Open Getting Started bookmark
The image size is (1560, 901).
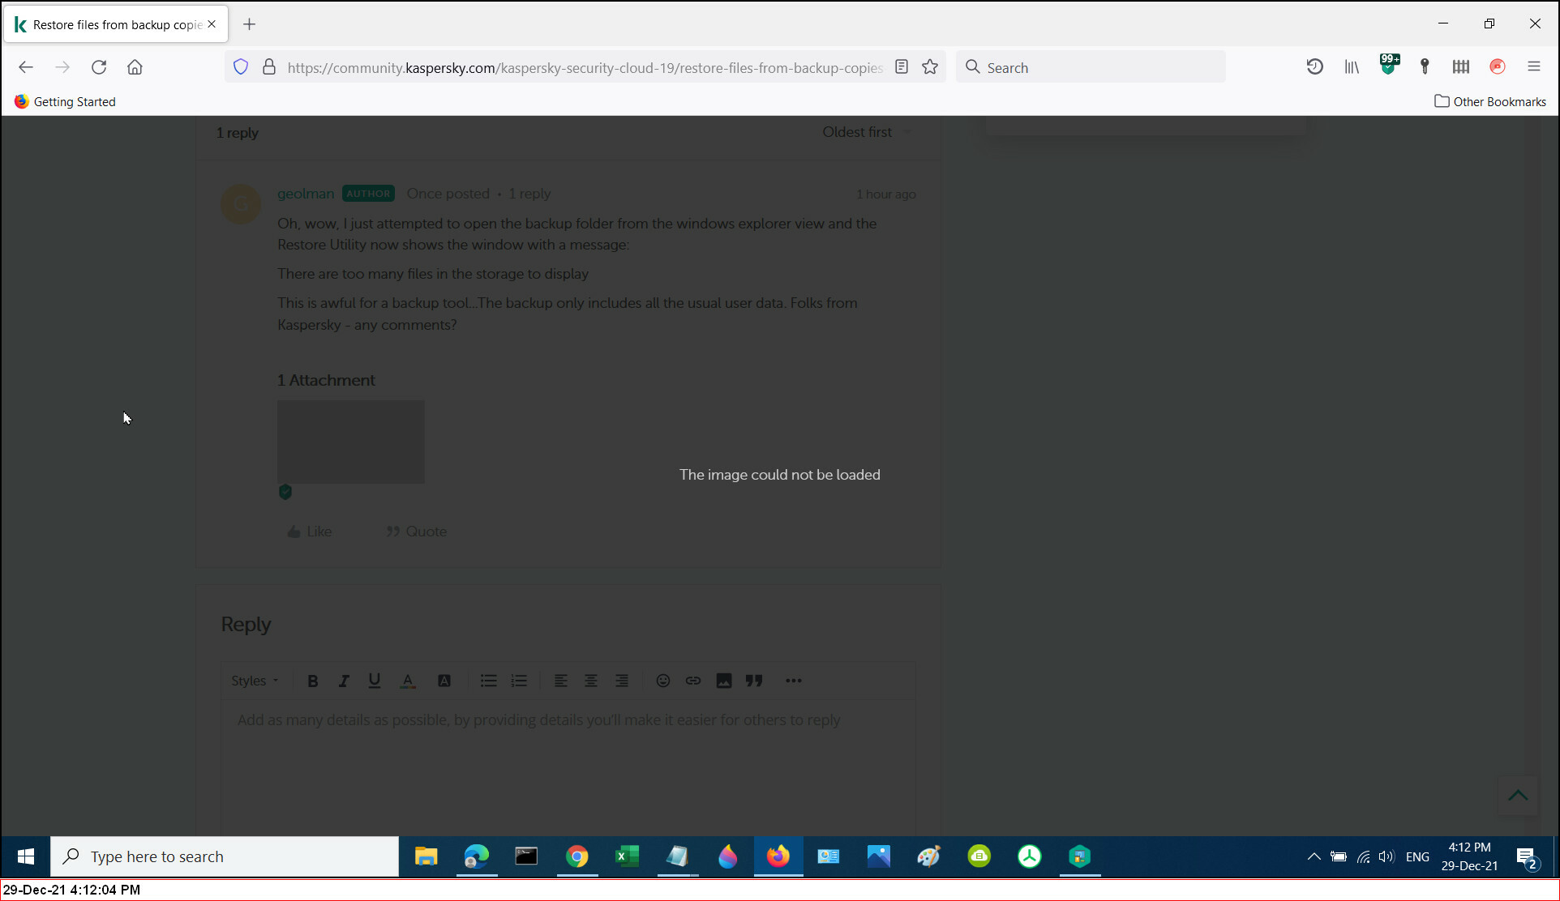click(65, 101)
